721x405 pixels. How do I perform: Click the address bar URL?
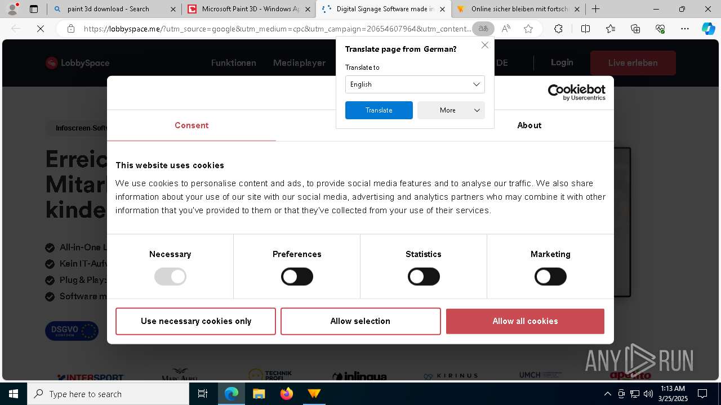point(277,29)
